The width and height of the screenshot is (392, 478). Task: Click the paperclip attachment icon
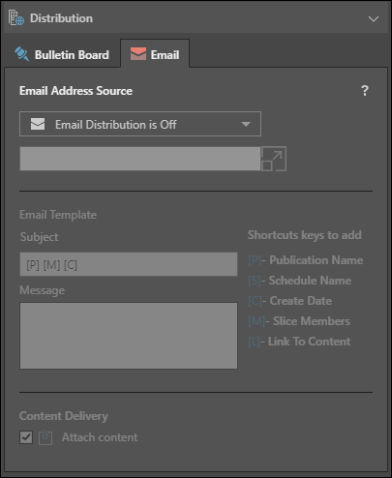45,437
